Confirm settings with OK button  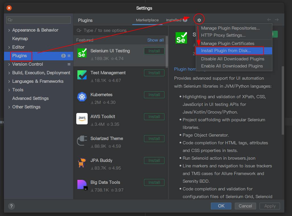pos(221,206)
